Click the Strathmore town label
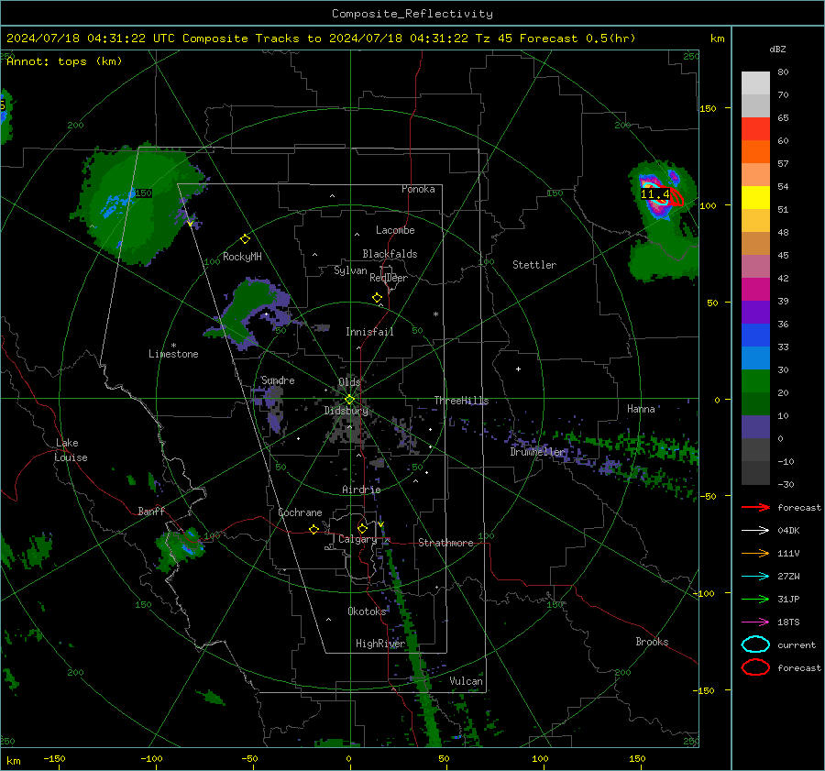 pos(445,543)
